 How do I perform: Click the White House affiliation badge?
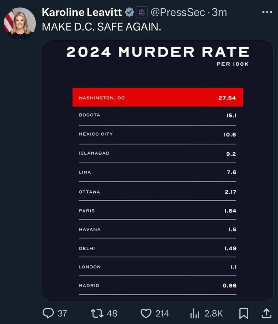pos(142,12)
